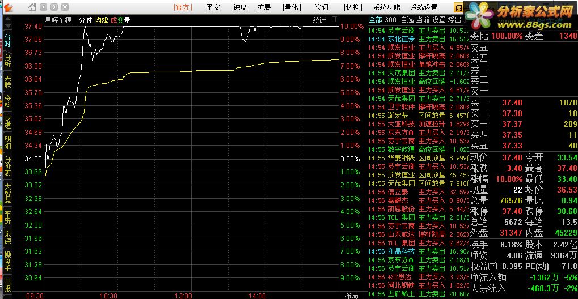
Task: Switch alert list to 当前 filter
Action: point(423,20)
